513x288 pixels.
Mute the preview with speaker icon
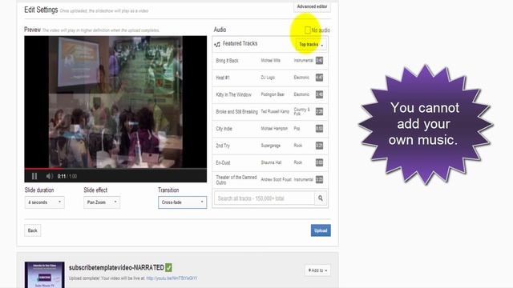pos(50,176)
